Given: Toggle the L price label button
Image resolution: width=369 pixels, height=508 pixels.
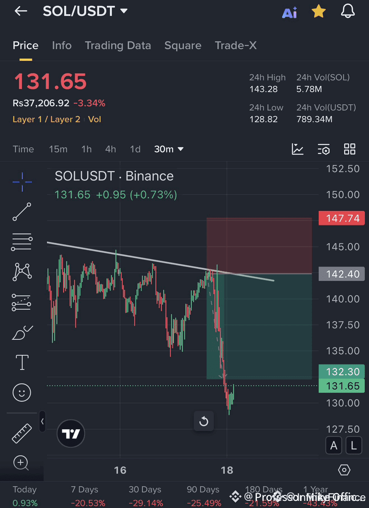Looking at the screenshot, I should click(353, 445).
